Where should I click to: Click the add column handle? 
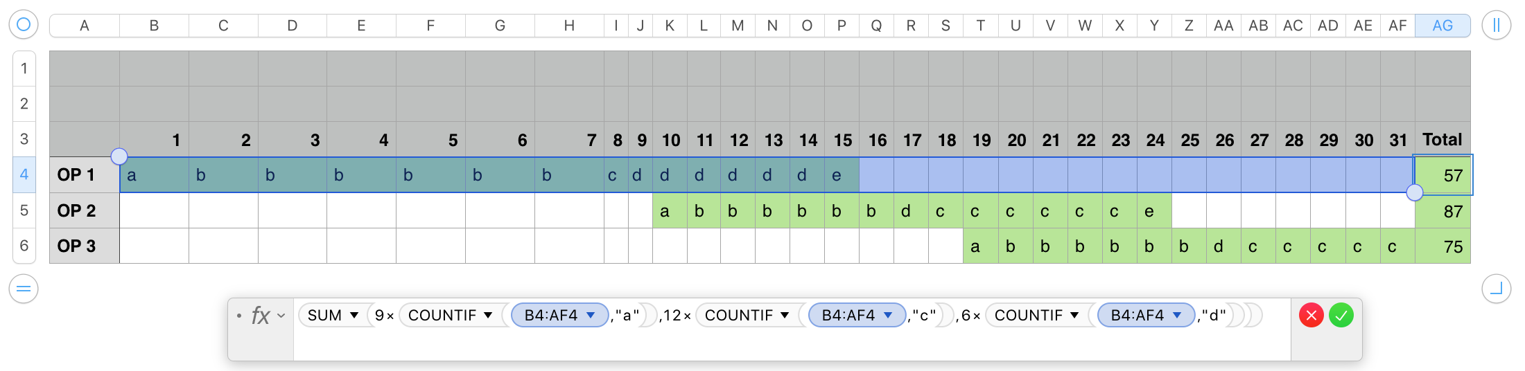coord(1496,26)
